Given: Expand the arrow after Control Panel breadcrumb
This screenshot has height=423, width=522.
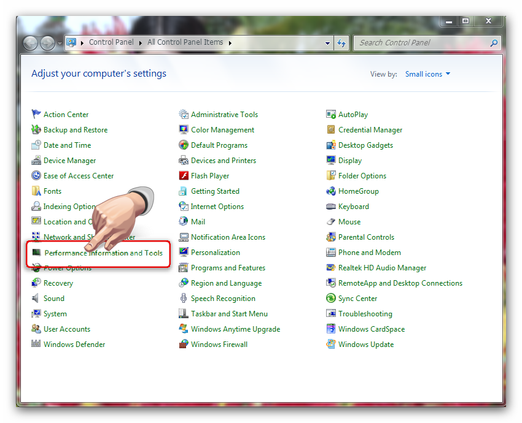Looking at the screenshot, I should (141, 43).
